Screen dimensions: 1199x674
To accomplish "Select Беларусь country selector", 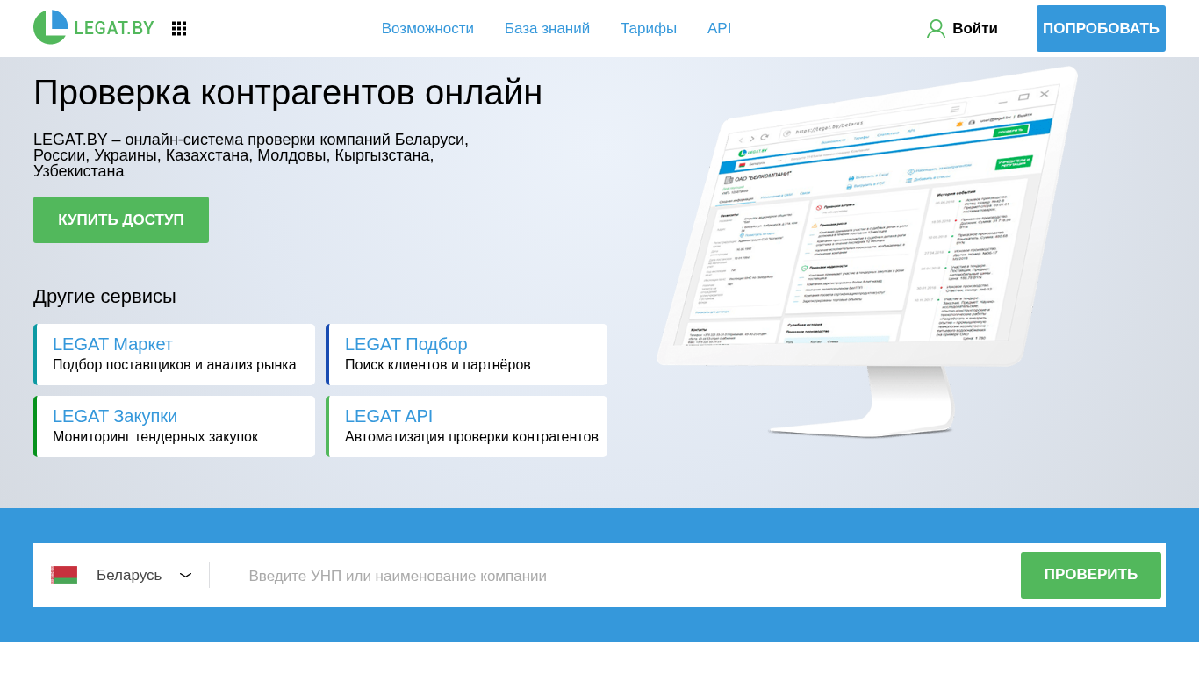I will pos(122,575).
